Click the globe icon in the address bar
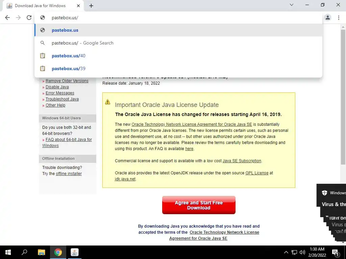346x259 pixels. pos(43,18)
